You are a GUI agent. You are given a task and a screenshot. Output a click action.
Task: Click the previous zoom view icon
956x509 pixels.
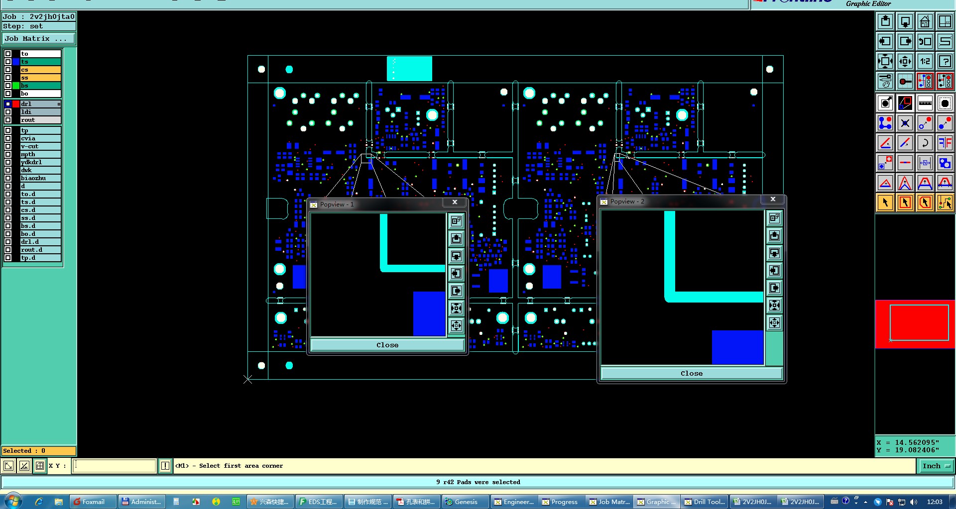(925, 41)
